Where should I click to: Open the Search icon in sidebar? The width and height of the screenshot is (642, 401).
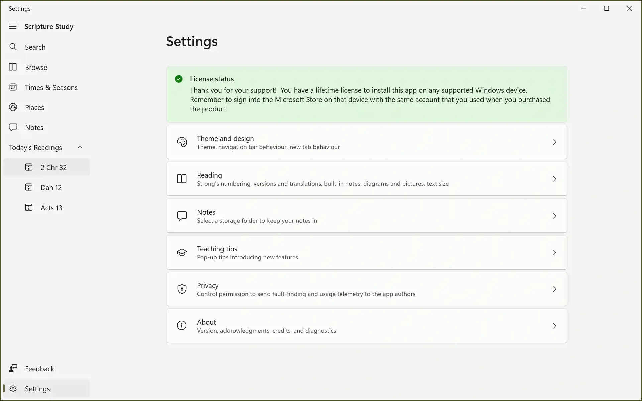click(x=13, y=47)
